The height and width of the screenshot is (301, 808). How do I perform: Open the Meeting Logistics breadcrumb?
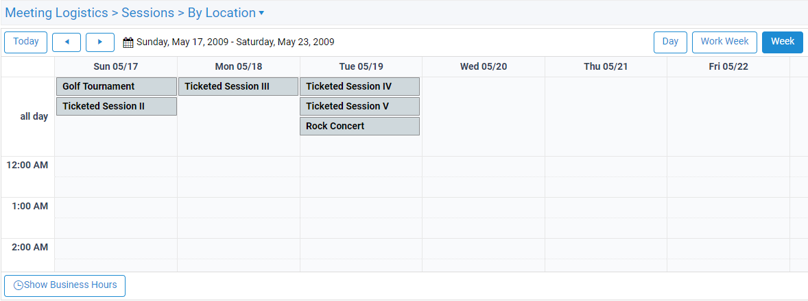[57, 13]
